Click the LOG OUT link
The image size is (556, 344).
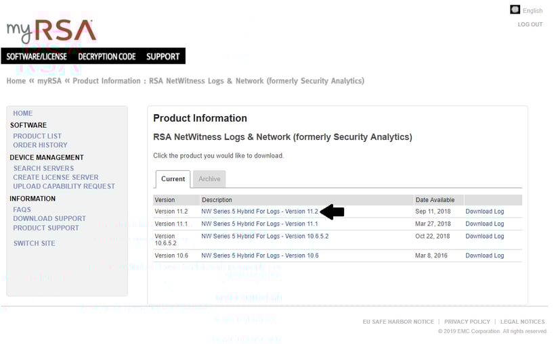coord(530,24)
